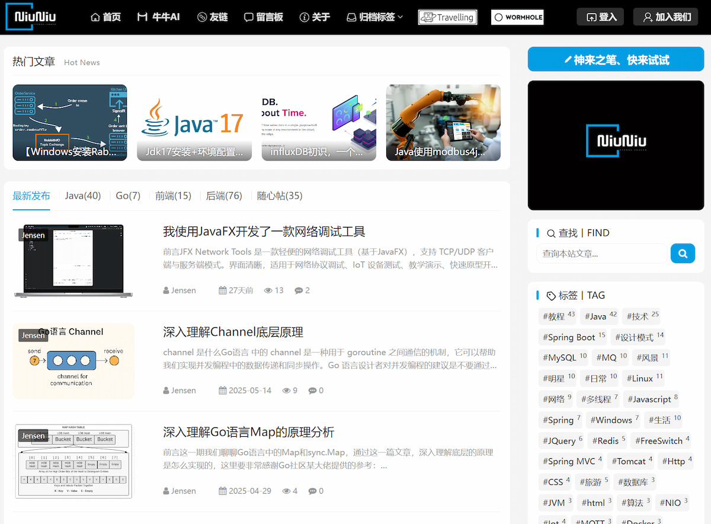Click the NiuNiu site logo
This screenshot has height=524, width=711.
click(x=35, y=17)
